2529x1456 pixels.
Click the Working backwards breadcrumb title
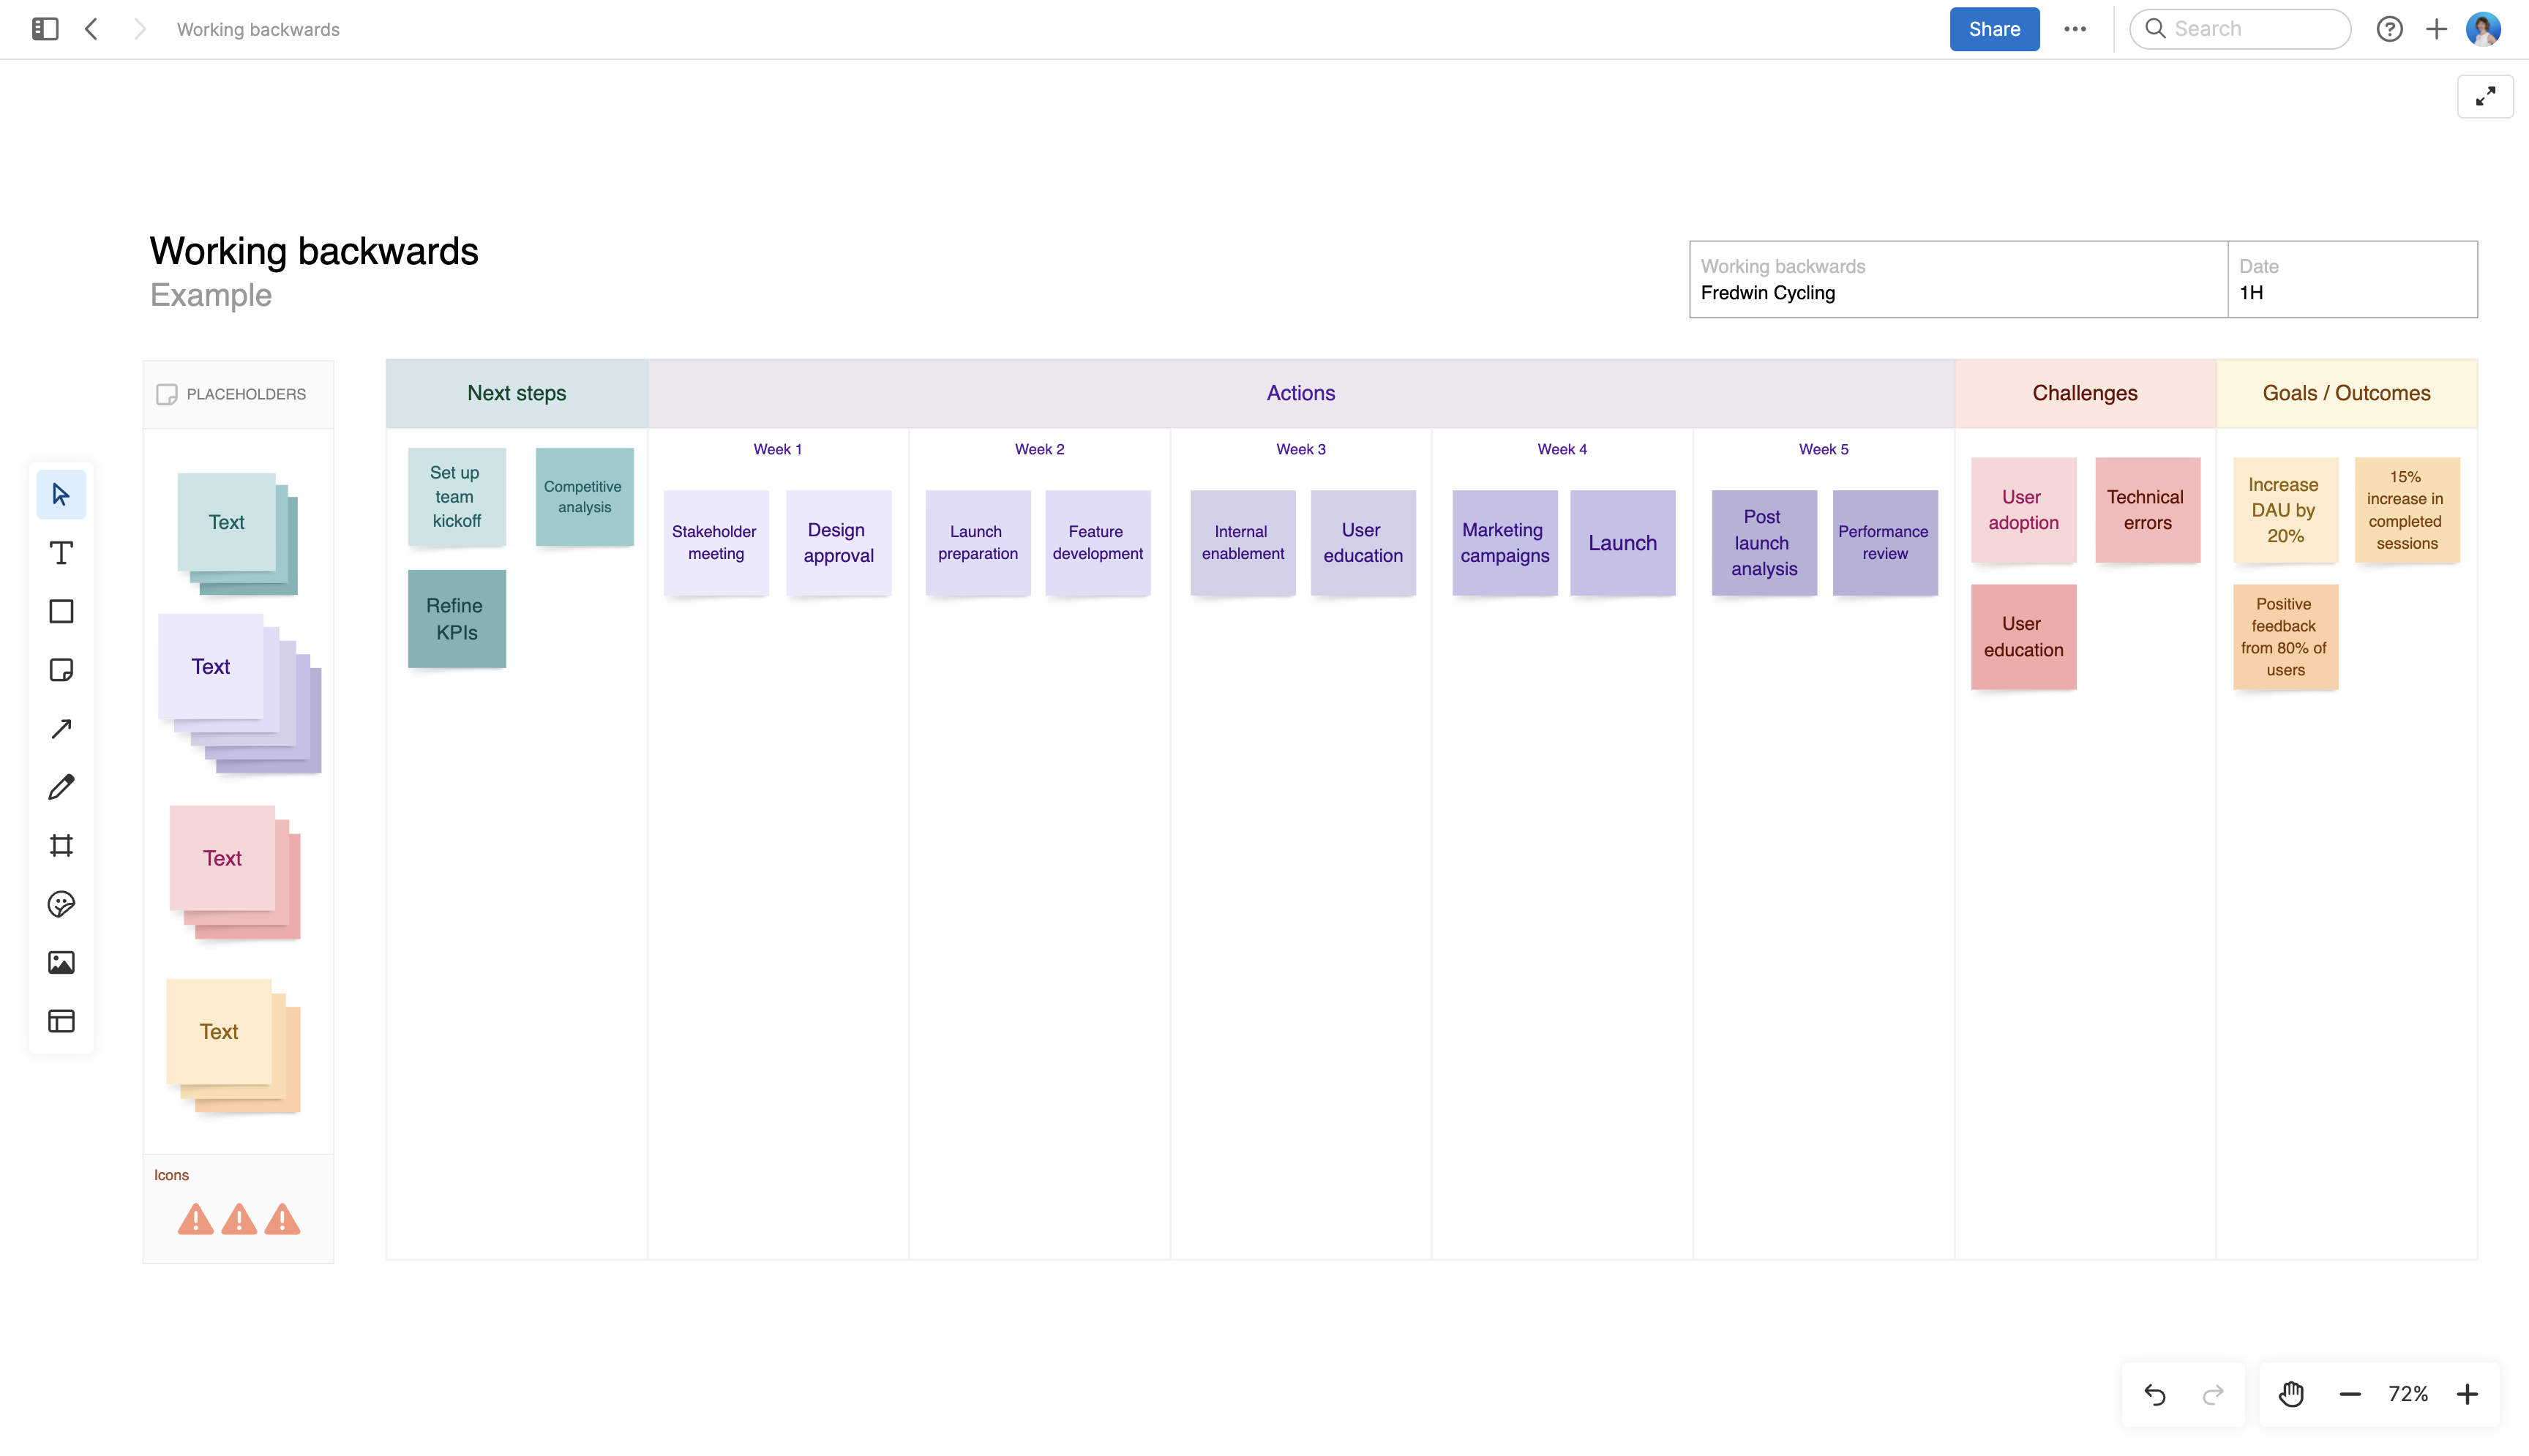click(258, 29)
